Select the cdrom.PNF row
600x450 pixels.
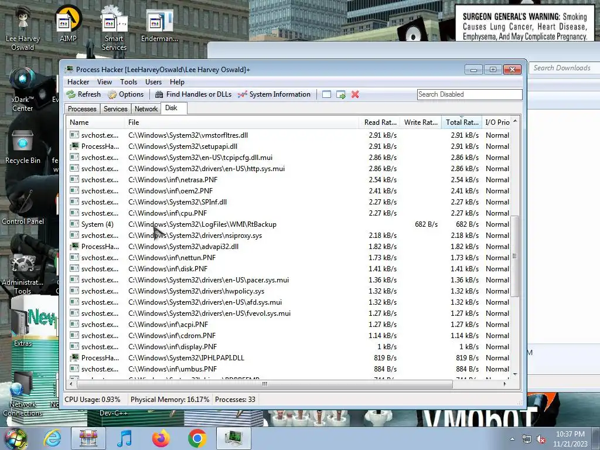click(289, 335)
